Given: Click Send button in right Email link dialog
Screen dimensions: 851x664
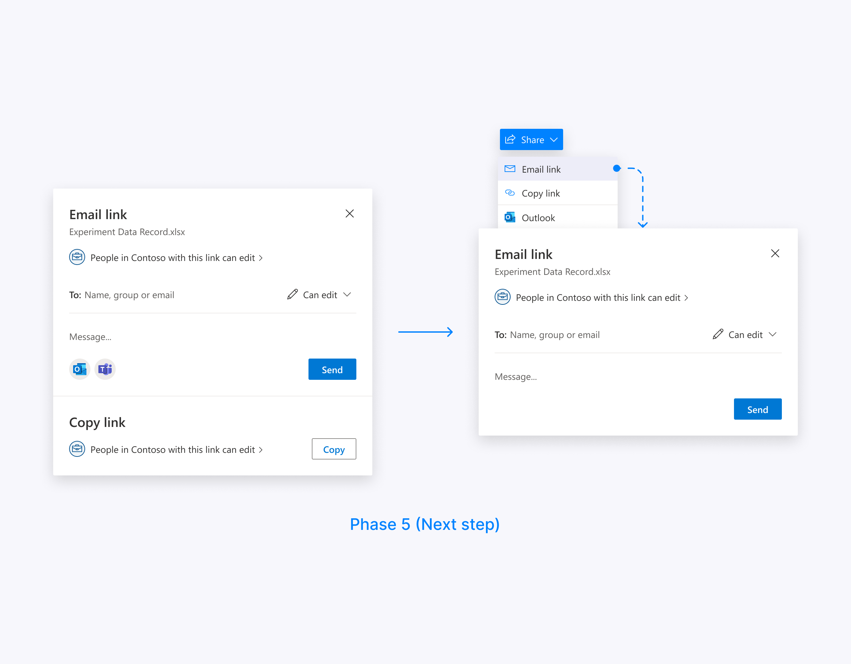Looking at the screenshot, I should coord(757,409).
